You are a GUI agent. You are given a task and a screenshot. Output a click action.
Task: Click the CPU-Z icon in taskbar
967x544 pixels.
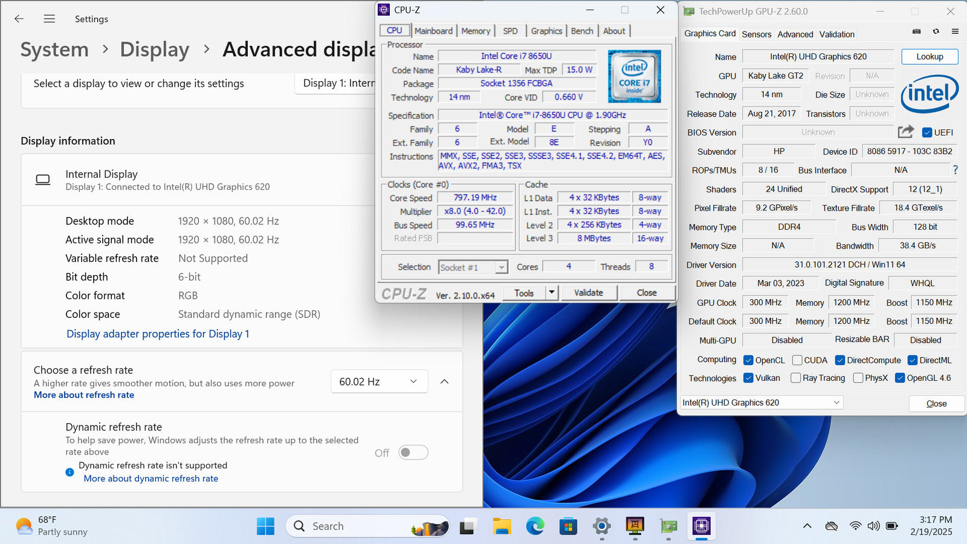pyautogui.click(x=701, y=526)
